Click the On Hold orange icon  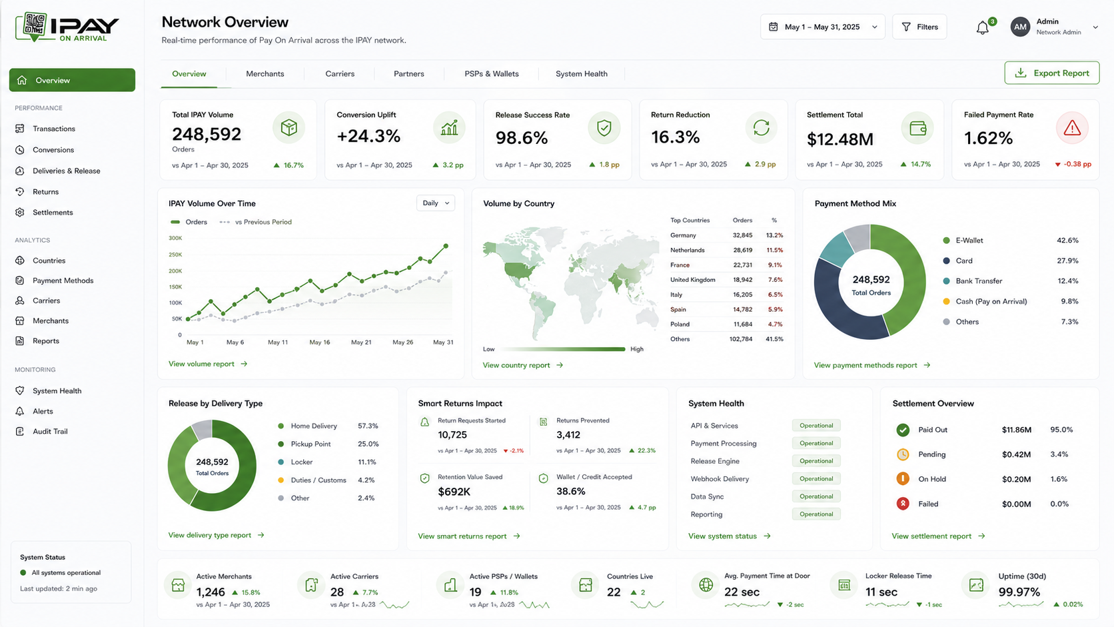pos(903,478)
